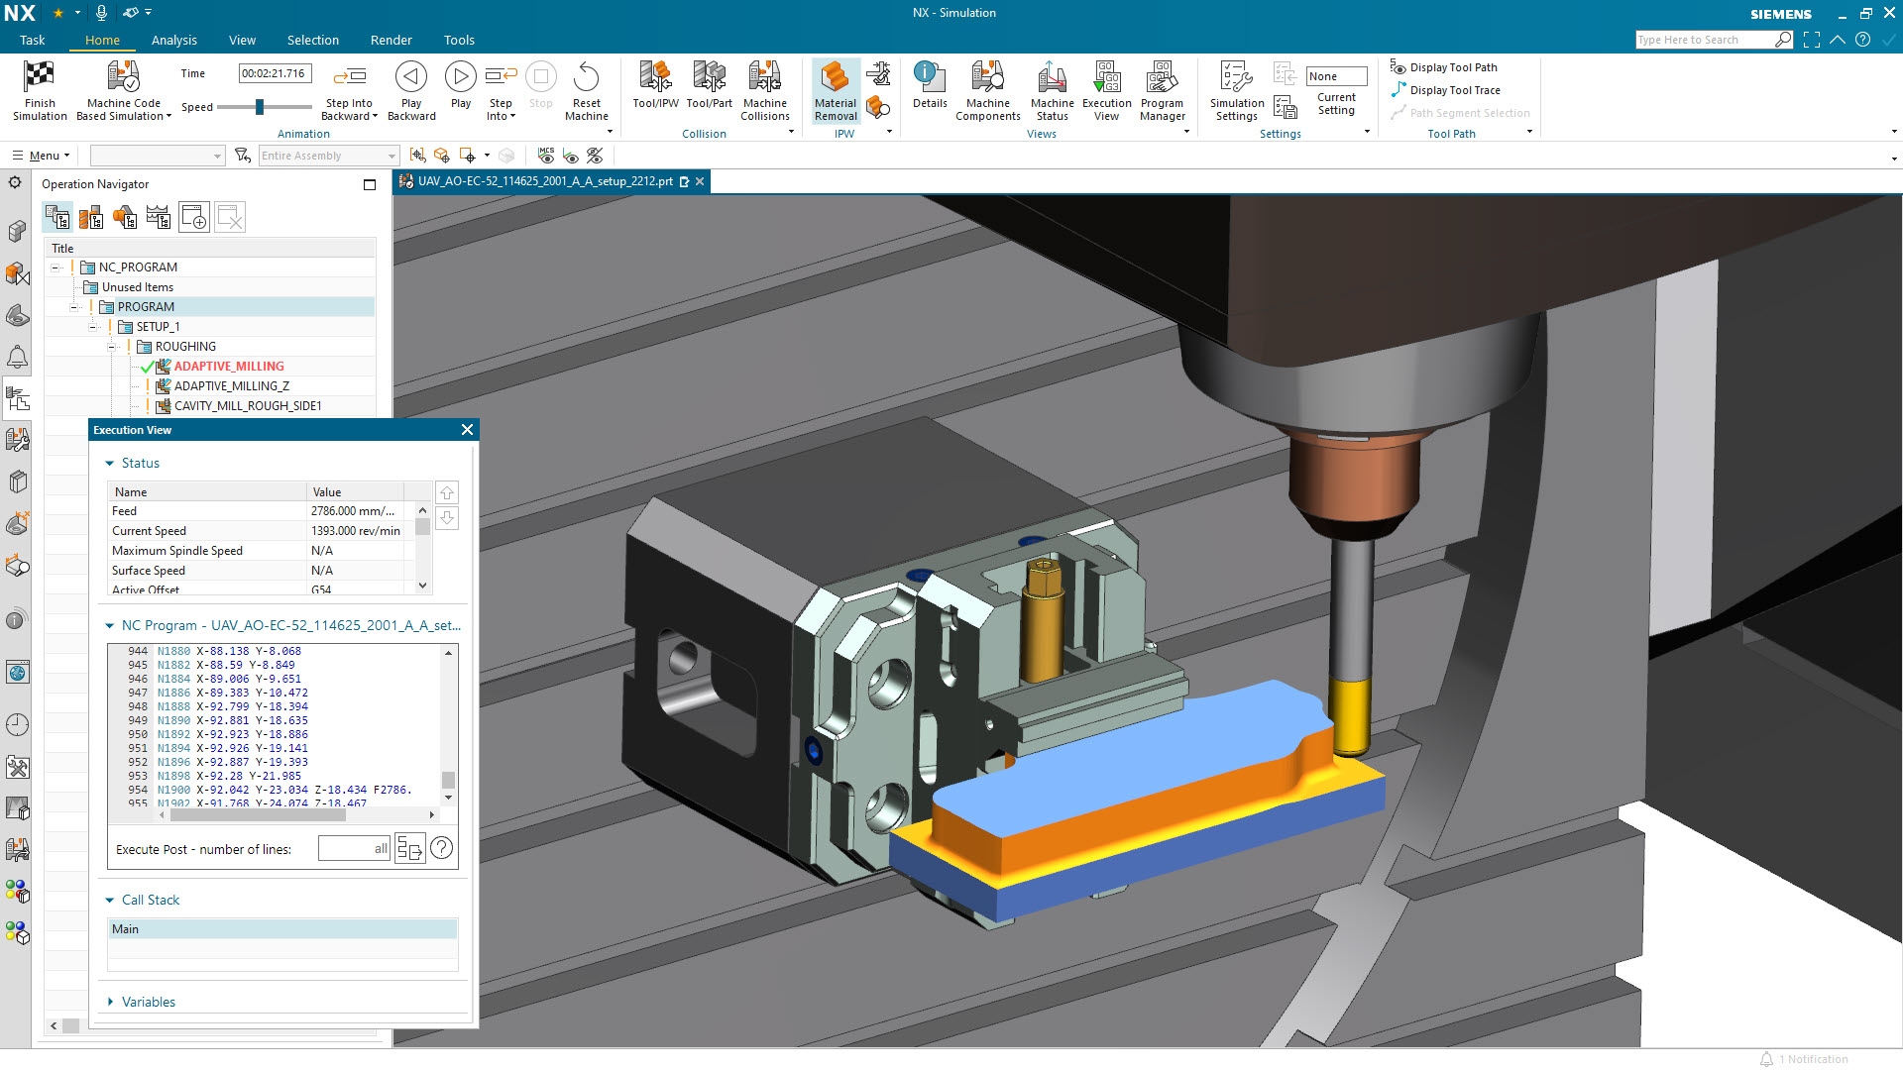Select the SETUP_1 tree item
1903x1070 pixels.
[158, 327]
